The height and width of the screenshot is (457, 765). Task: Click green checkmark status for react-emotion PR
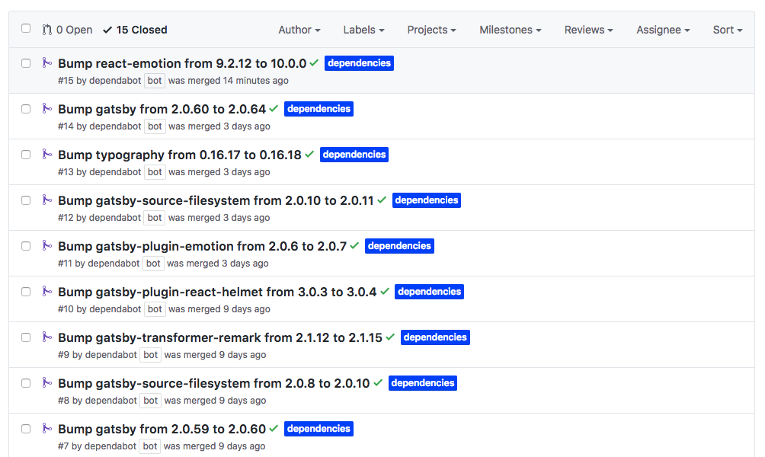coord(314,63)
